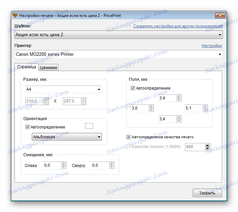
Task: Click the PricePrint app icon in title bar
Action: 15,15
